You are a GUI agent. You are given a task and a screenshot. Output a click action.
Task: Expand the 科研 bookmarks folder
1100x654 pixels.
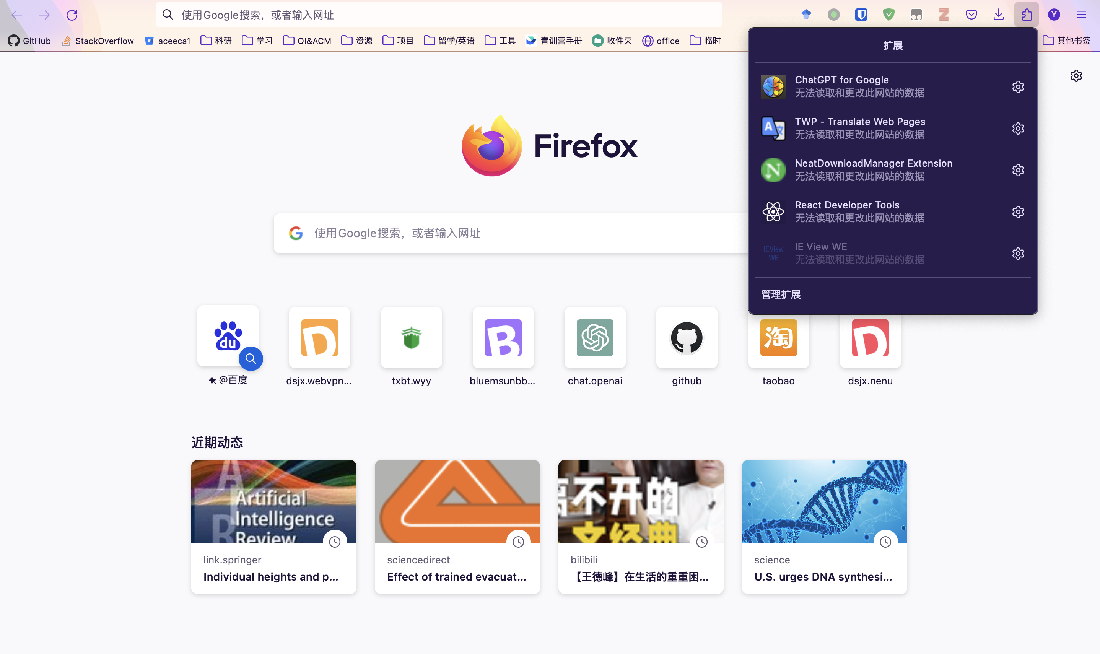pos(216,41)
